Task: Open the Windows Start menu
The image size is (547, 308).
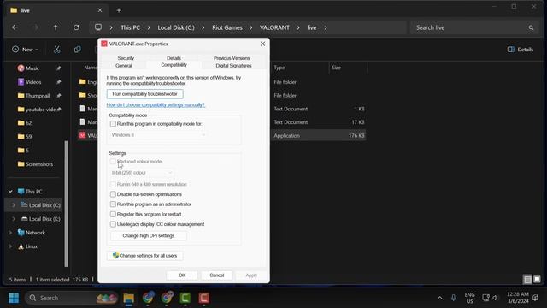Action: point(14,298)
